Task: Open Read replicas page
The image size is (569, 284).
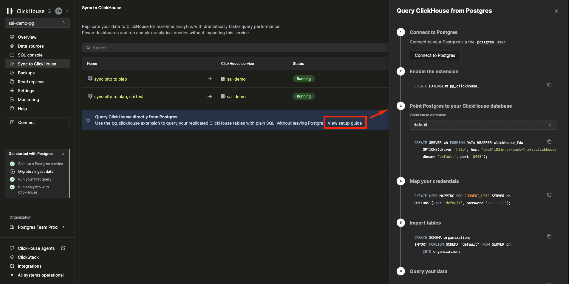Action: tap(37, 82)
